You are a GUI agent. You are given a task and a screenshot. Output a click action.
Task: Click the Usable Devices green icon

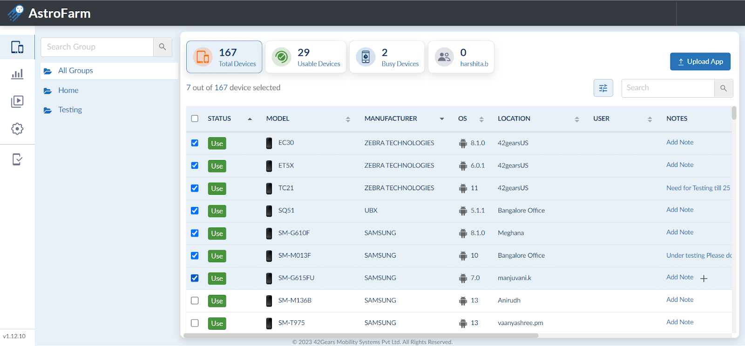click(x=281, y=57)
